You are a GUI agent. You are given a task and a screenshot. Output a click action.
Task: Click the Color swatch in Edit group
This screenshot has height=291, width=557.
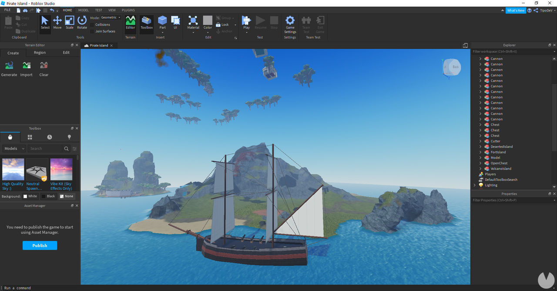(208, 20)
